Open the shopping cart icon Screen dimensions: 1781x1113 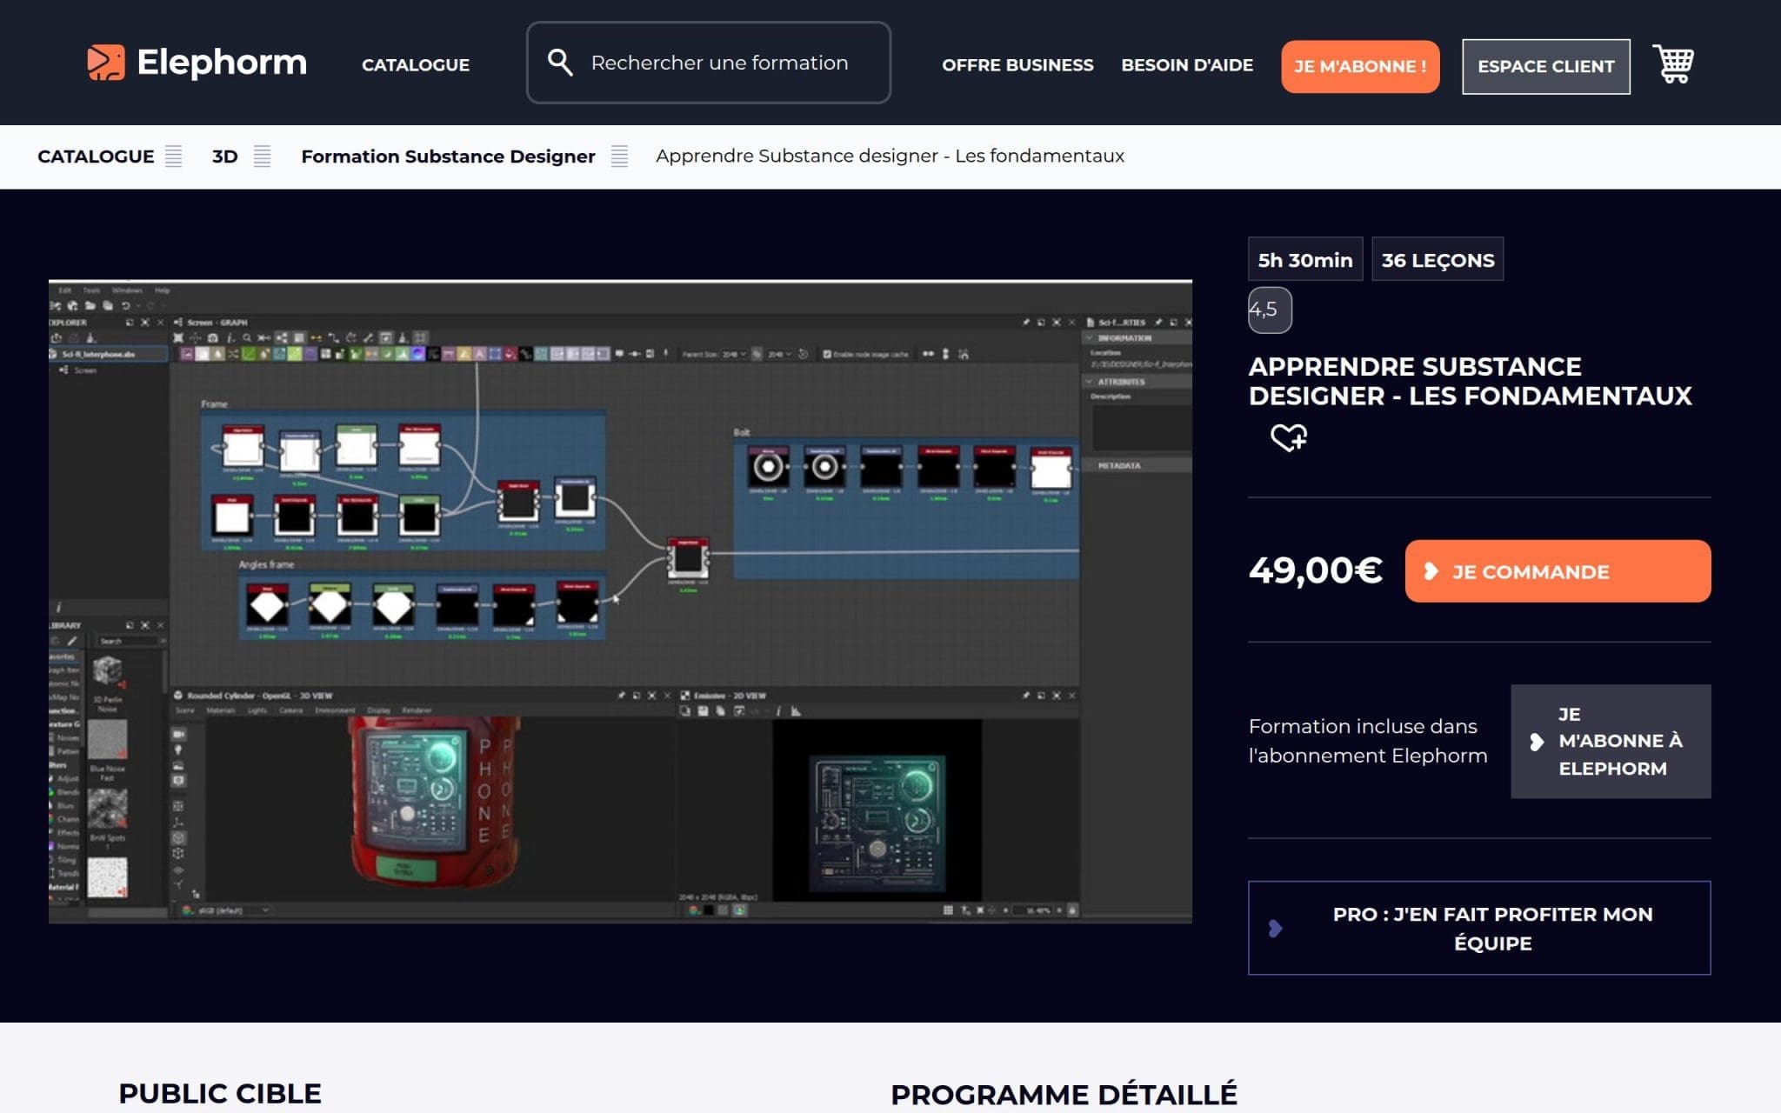coord(1673,63)
